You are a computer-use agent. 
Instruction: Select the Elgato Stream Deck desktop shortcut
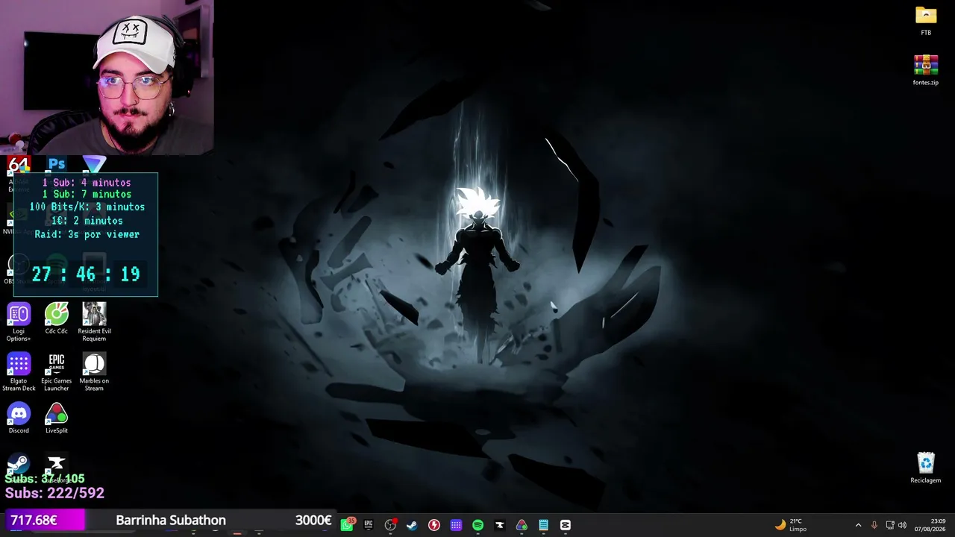tap(19, 371)
